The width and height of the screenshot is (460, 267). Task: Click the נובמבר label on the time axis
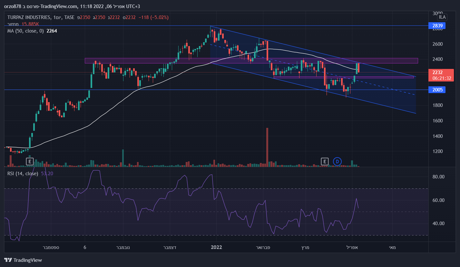[122, 247]
